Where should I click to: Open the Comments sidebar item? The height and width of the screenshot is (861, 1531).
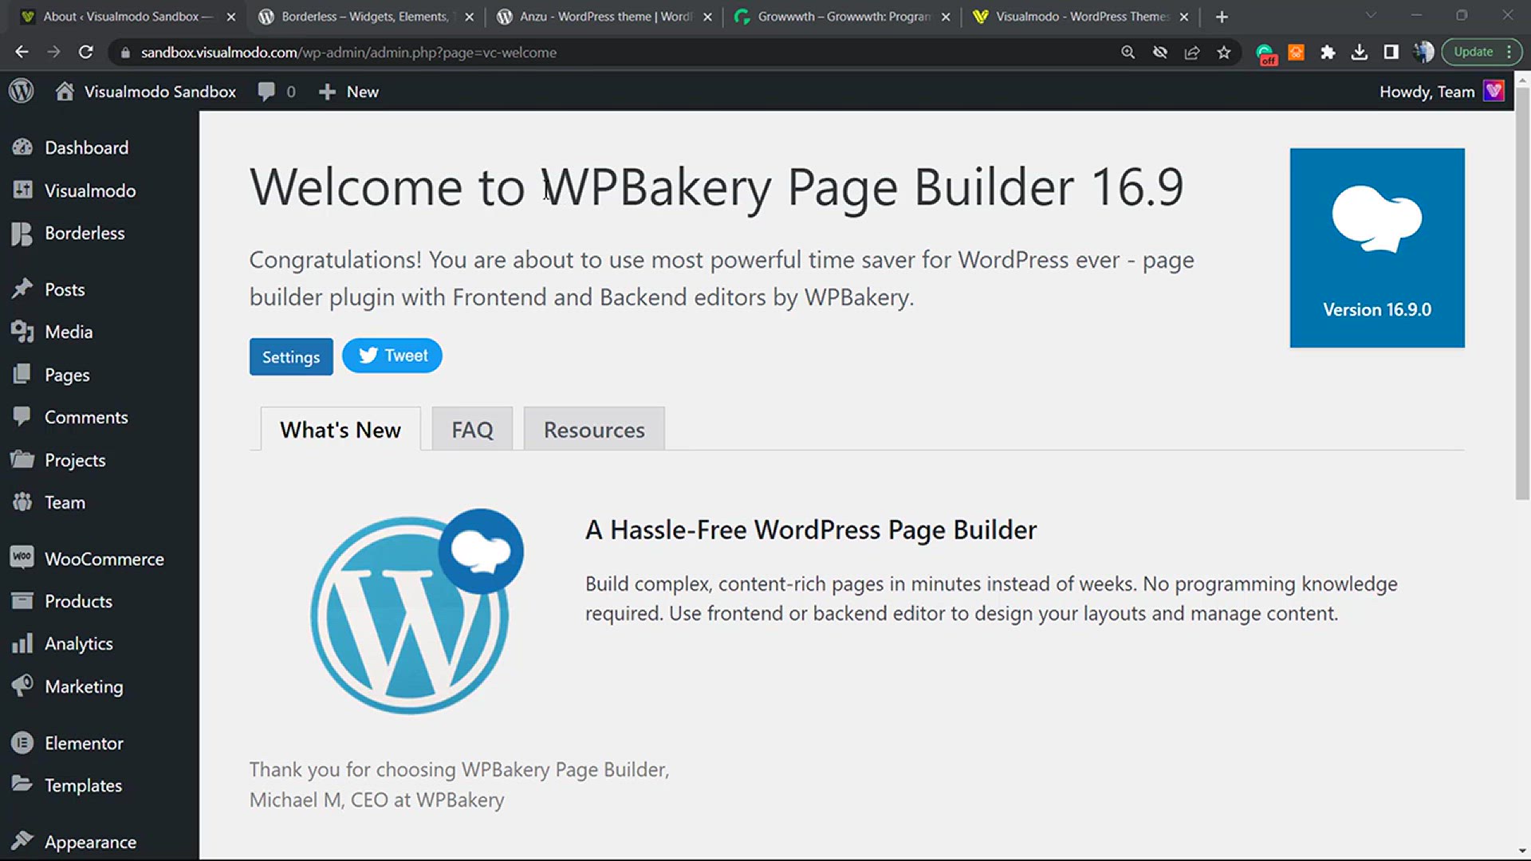86,417
